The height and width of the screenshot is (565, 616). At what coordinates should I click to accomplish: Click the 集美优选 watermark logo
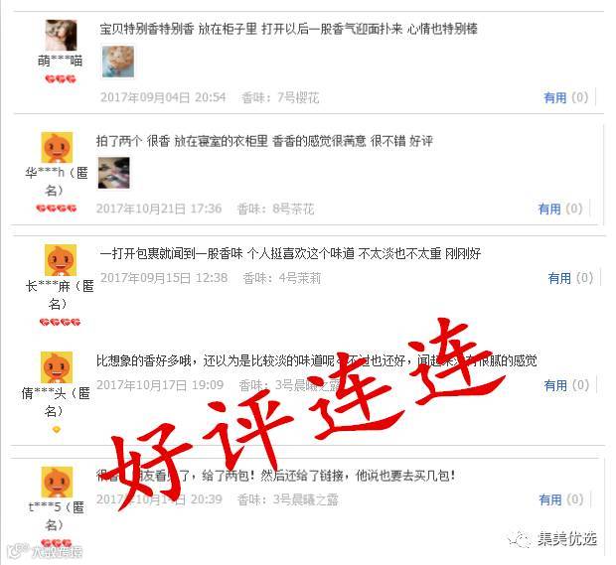point(553,539)
